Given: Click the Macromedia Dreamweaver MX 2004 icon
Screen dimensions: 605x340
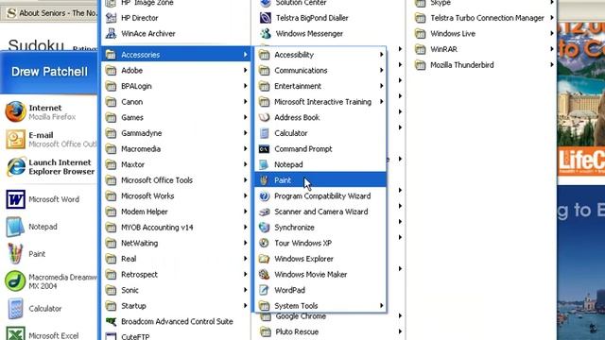Looking at the screenshot, I should pos(15,281).
